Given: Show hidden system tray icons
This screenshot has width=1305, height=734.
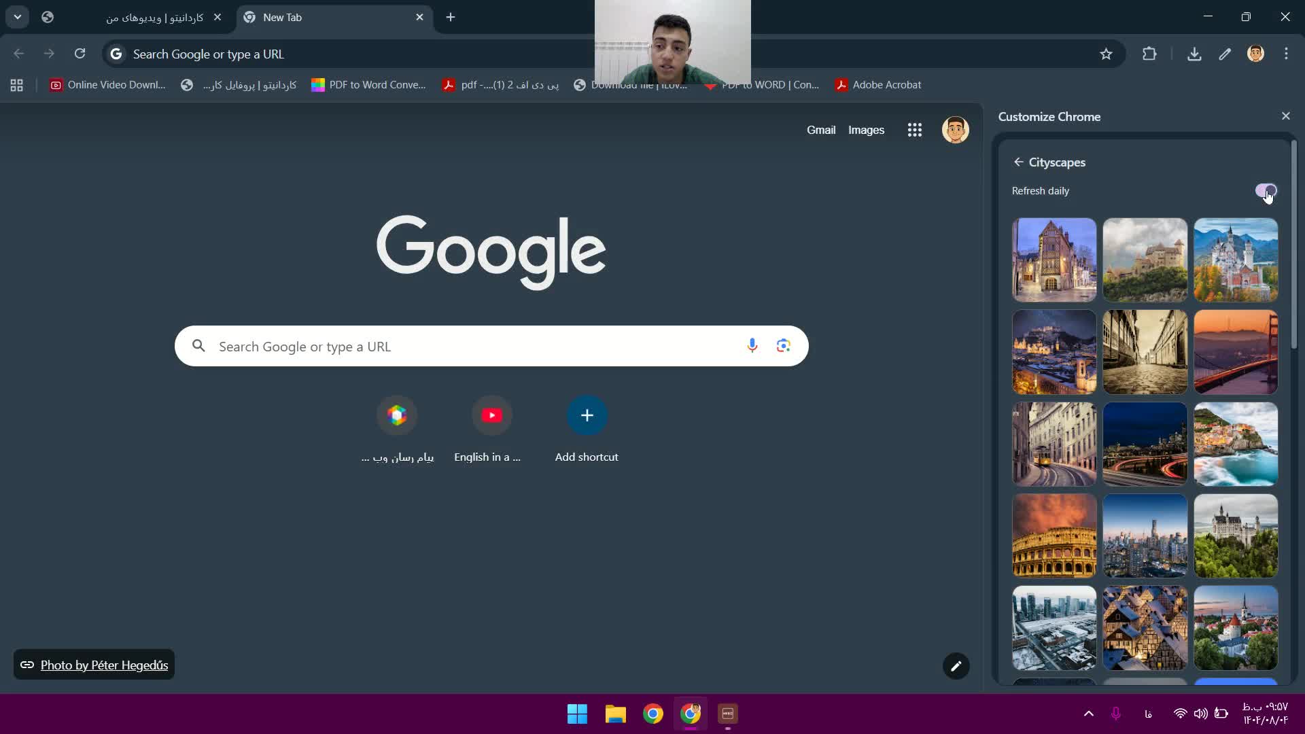Looking at the screenshot, I should coord(1088,714).
